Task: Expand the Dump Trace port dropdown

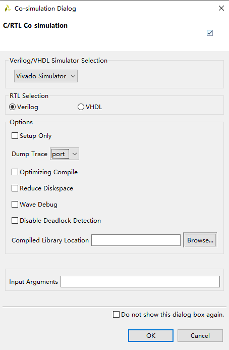Action: pos(65,154)
